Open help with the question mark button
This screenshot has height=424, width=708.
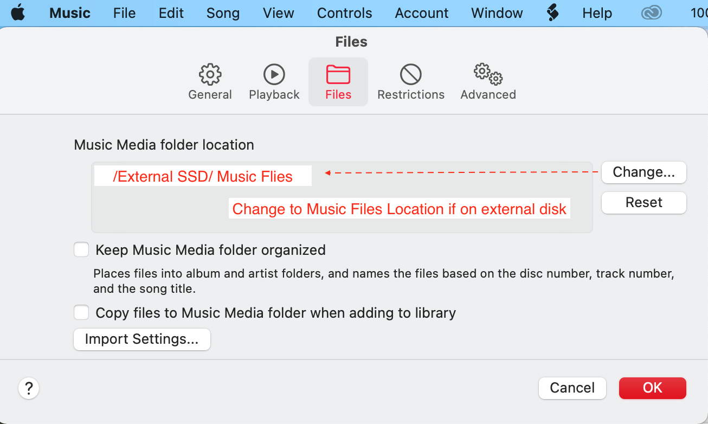(29, 388)
